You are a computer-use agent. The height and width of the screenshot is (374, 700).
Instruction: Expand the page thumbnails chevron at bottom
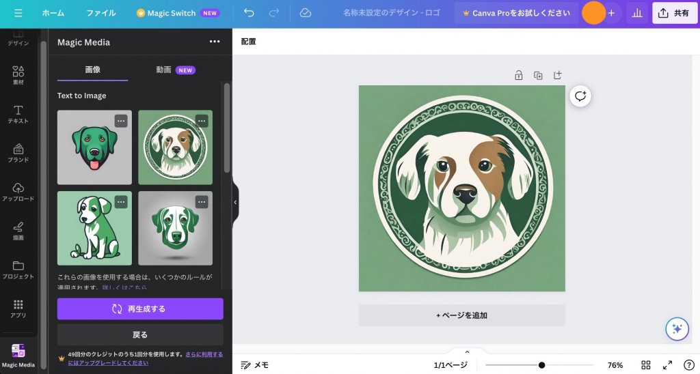pos(467,352)
